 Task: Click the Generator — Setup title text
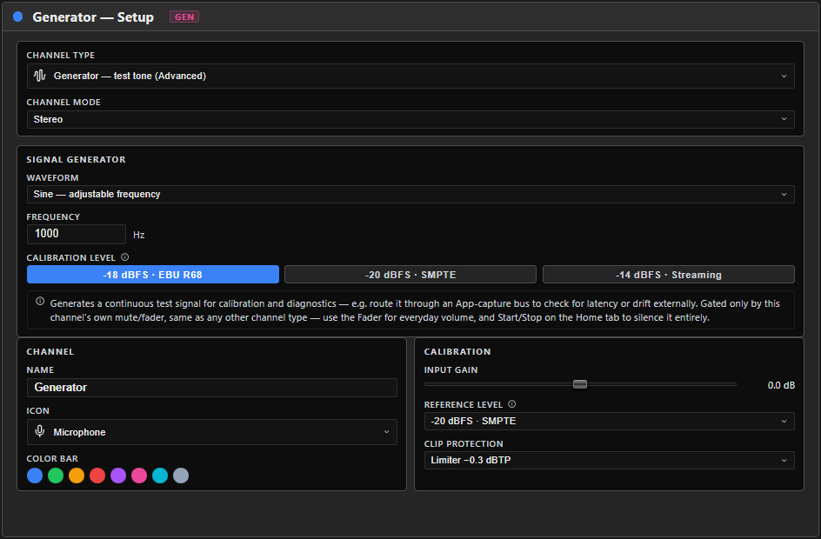[x=93, y=17]
